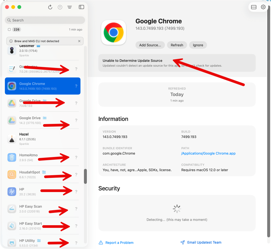Click the update all upload arrow icon
271x249 pixels.
[x=60, y=7]
